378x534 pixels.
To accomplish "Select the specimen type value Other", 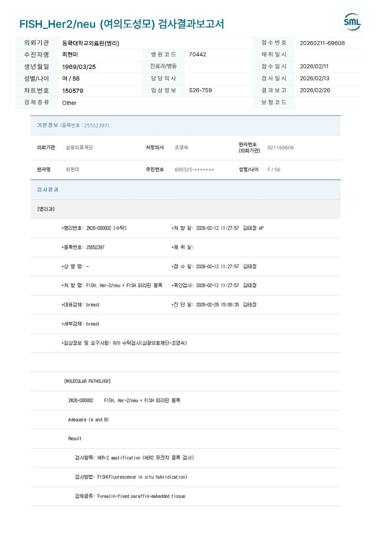I will point(69,103).
